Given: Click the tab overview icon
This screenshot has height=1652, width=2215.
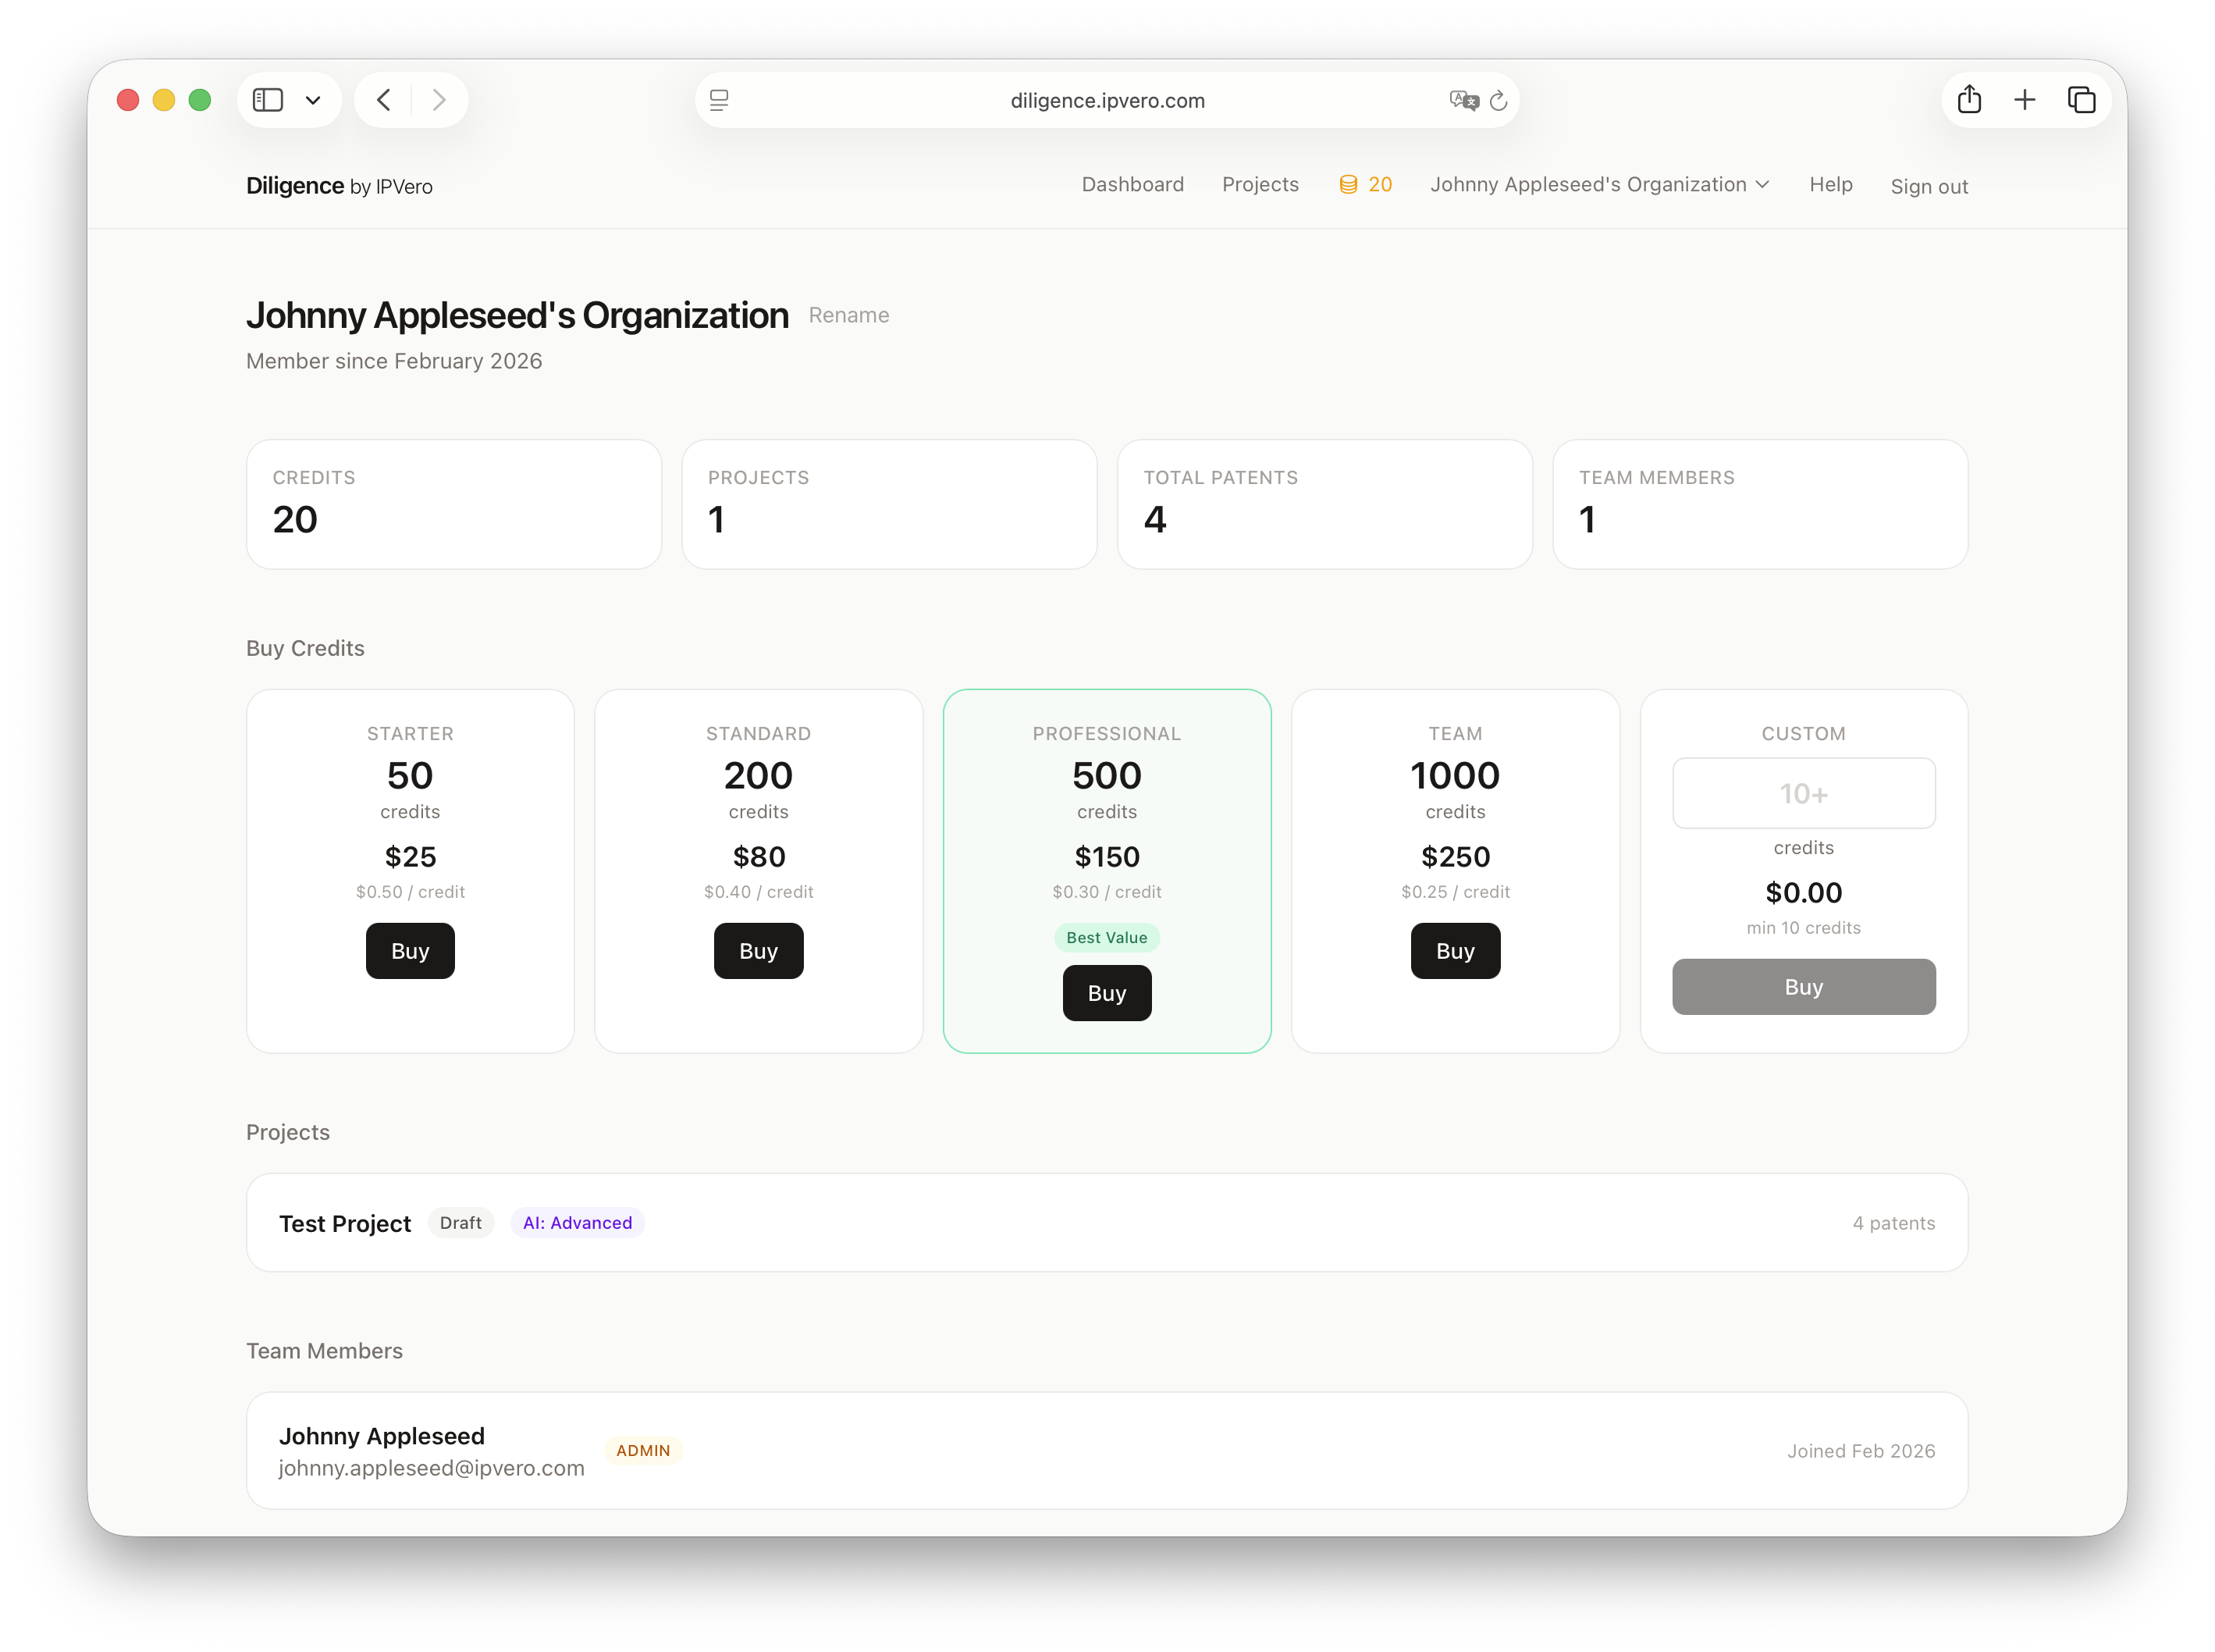Looking at the screenshot, I should (x=2082, y=99).
